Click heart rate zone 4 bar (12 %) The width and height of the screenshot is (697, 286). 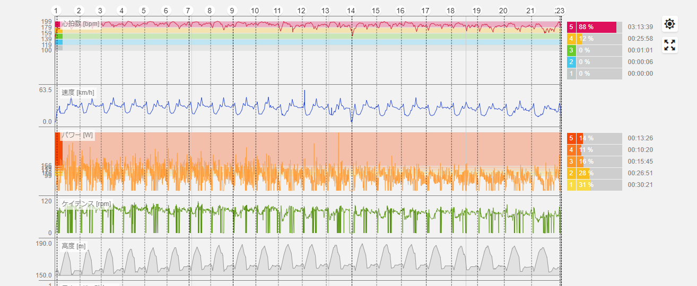click(594, 39)
